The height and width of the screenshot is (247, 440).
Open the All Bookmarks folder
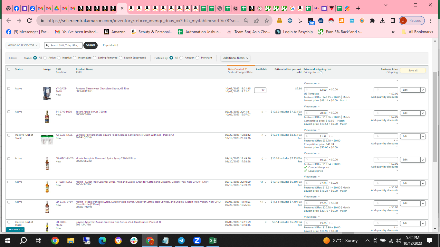(417, 32)
